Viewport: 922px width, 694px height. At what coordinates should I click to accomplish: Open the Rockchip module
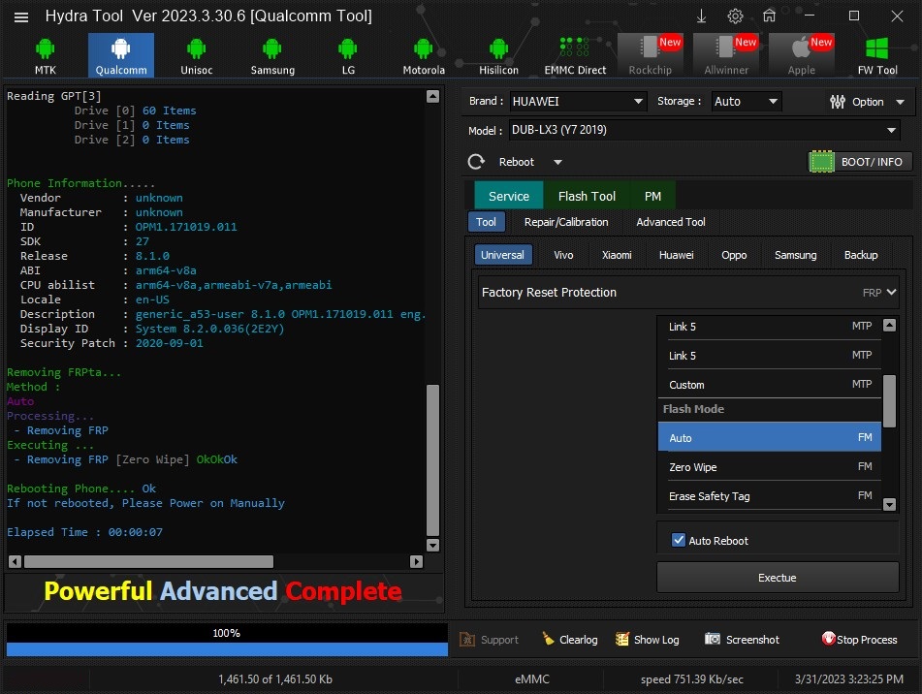[651, 56]
